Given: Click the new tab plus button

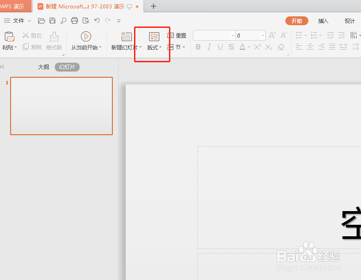Looking at the screenshot, I should [154, 6].
